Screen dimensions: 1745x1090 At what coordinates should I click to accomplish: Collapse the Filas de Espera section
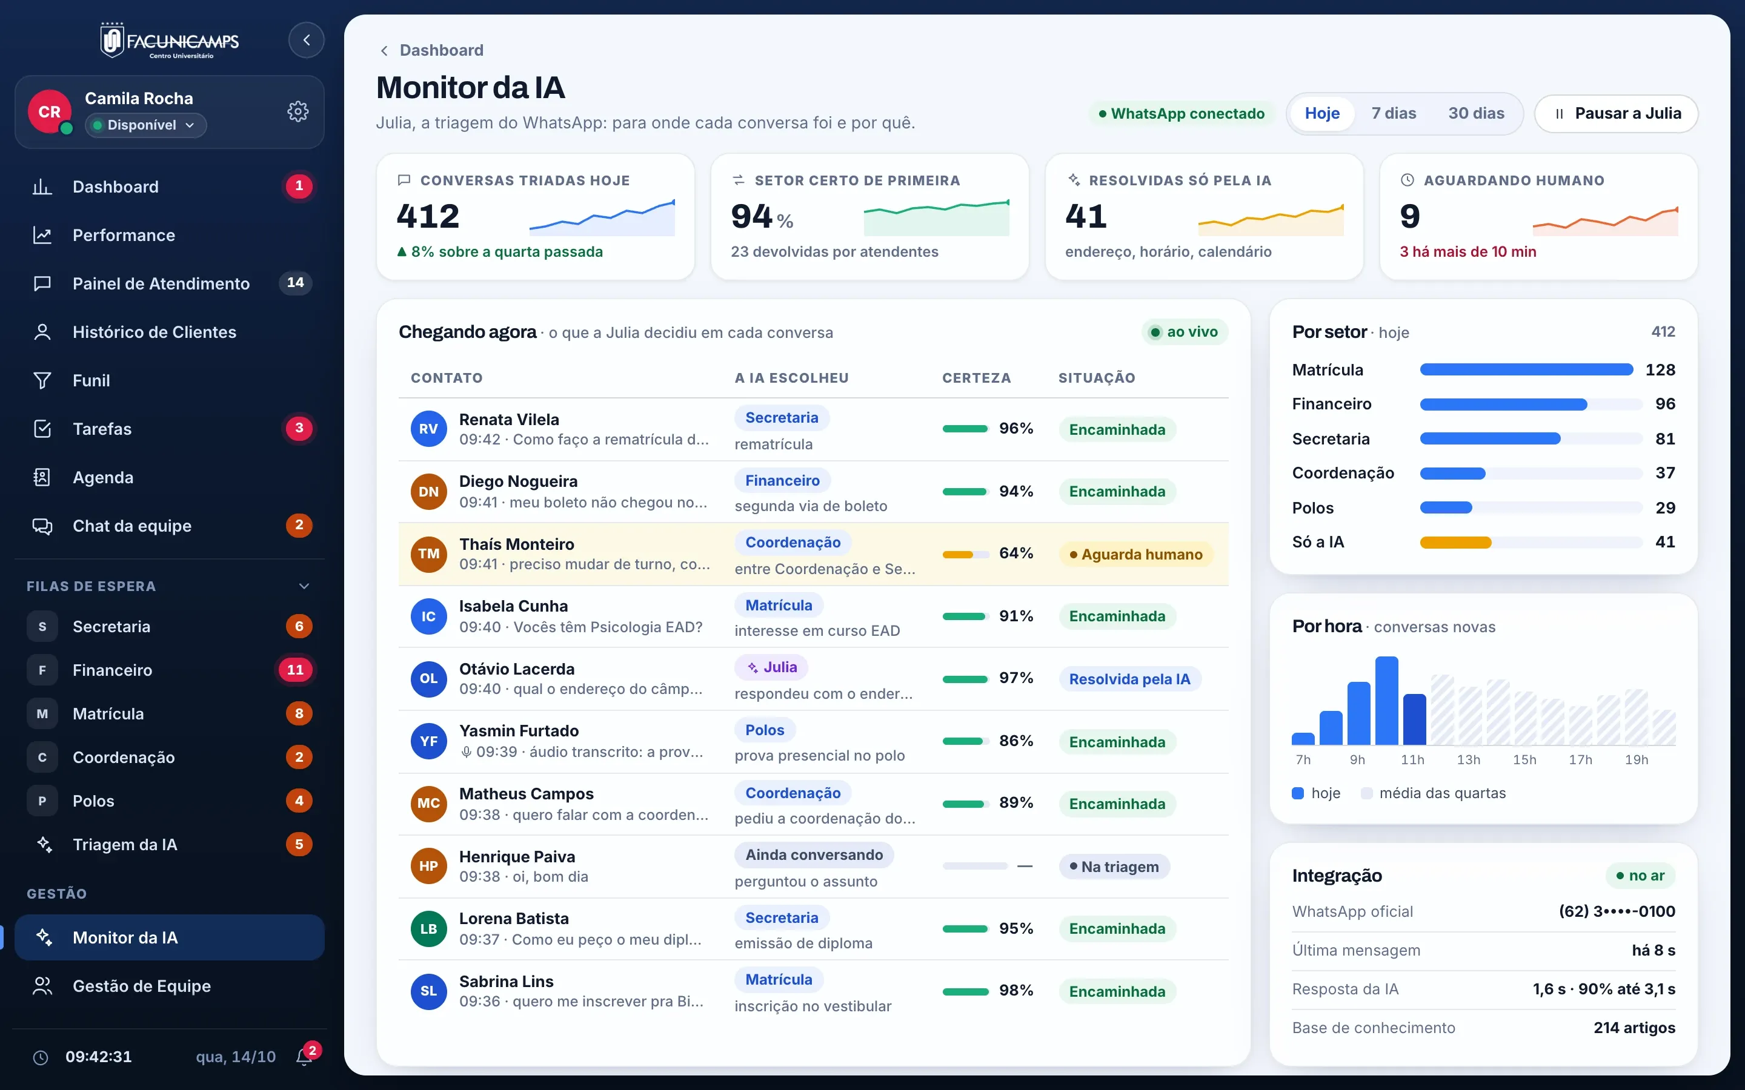click(304, 586)
